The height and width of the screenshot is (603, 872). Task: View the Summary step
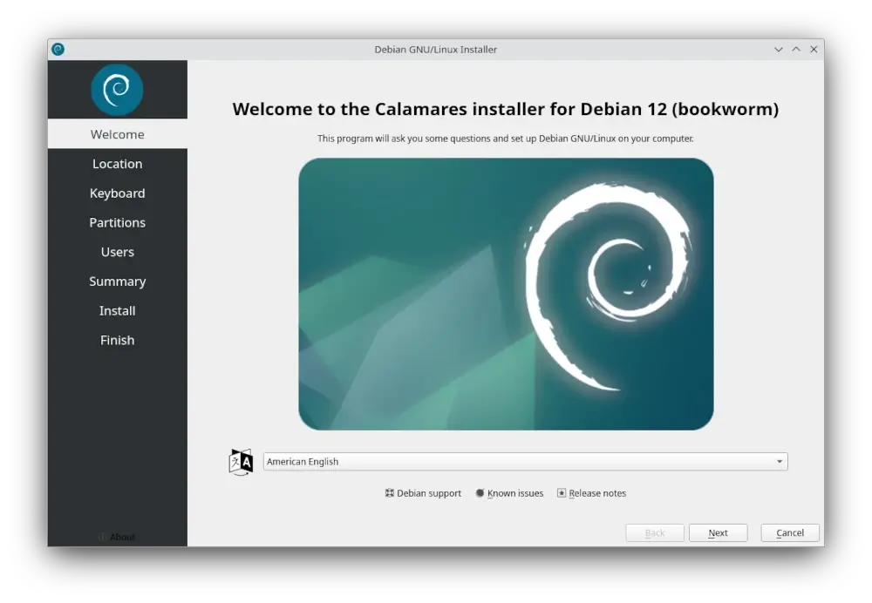[117, 281]
